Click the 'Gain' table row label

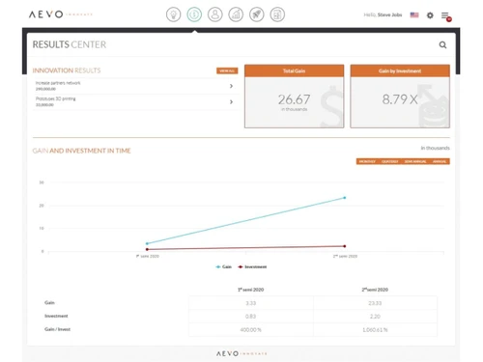49,302
